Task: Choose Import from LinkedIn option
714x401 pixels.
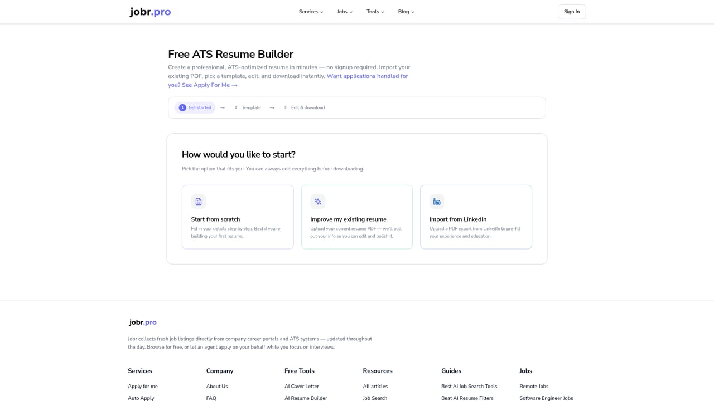Action: coord(476,217)
